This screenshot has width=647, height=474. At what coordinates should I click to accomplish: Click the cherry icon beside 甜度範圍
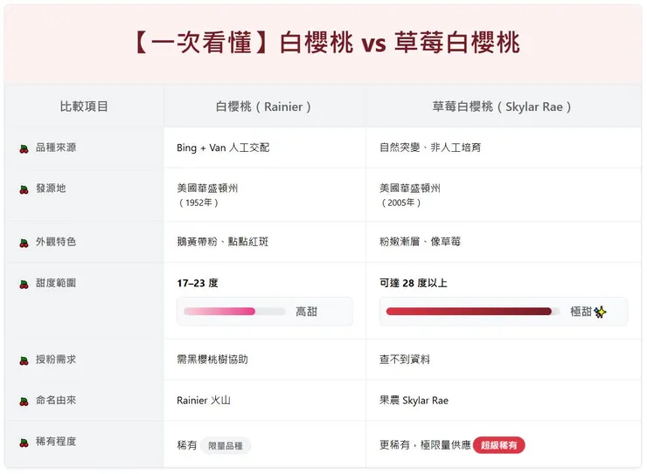[x=24, y=284]
